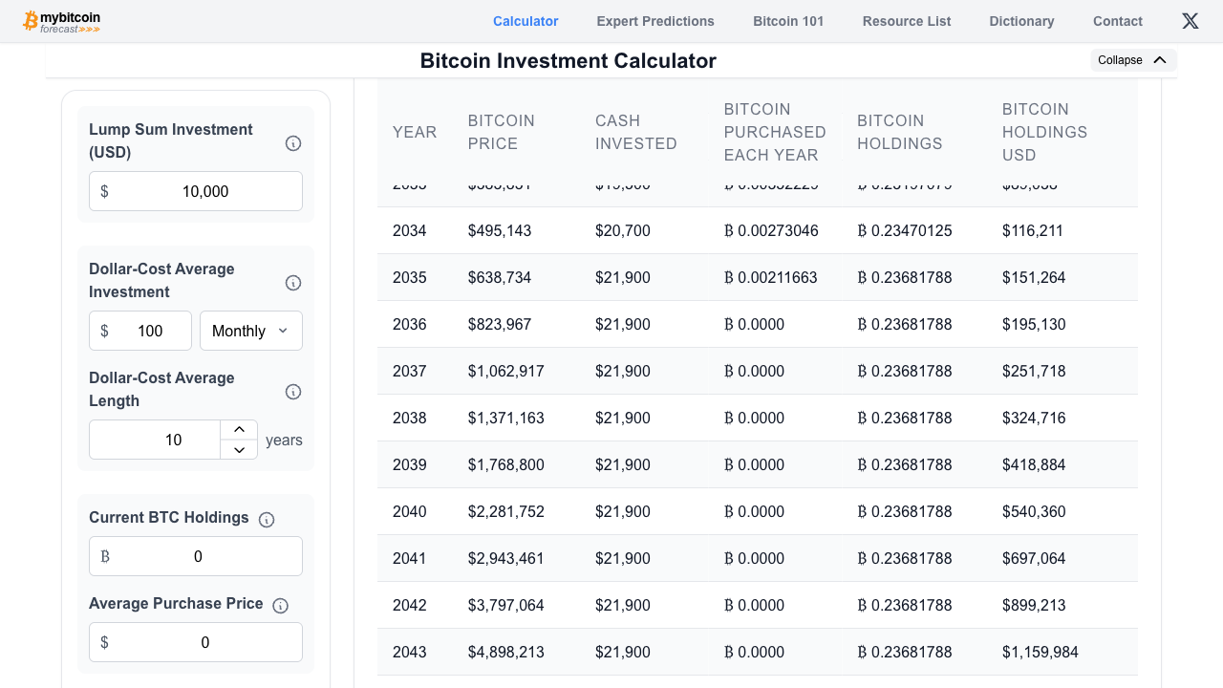1223x688 pixels.
Task: Click the X social media icon
Action: [x=1190, y=20]
